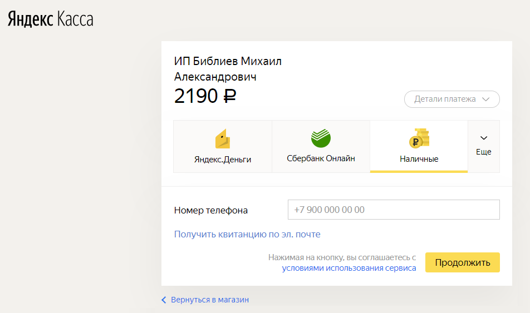
Task: Open the Детали платежа dropdown
Action: click(x=452, y=100)
